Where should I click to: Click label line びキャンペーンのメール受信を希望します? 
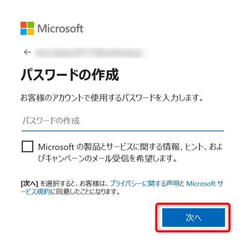click(x=107, y=158)
